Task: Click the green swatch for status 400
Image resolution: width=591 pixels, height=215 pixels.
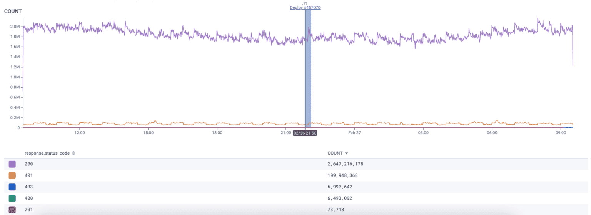Action: click(x=12, y=198)
